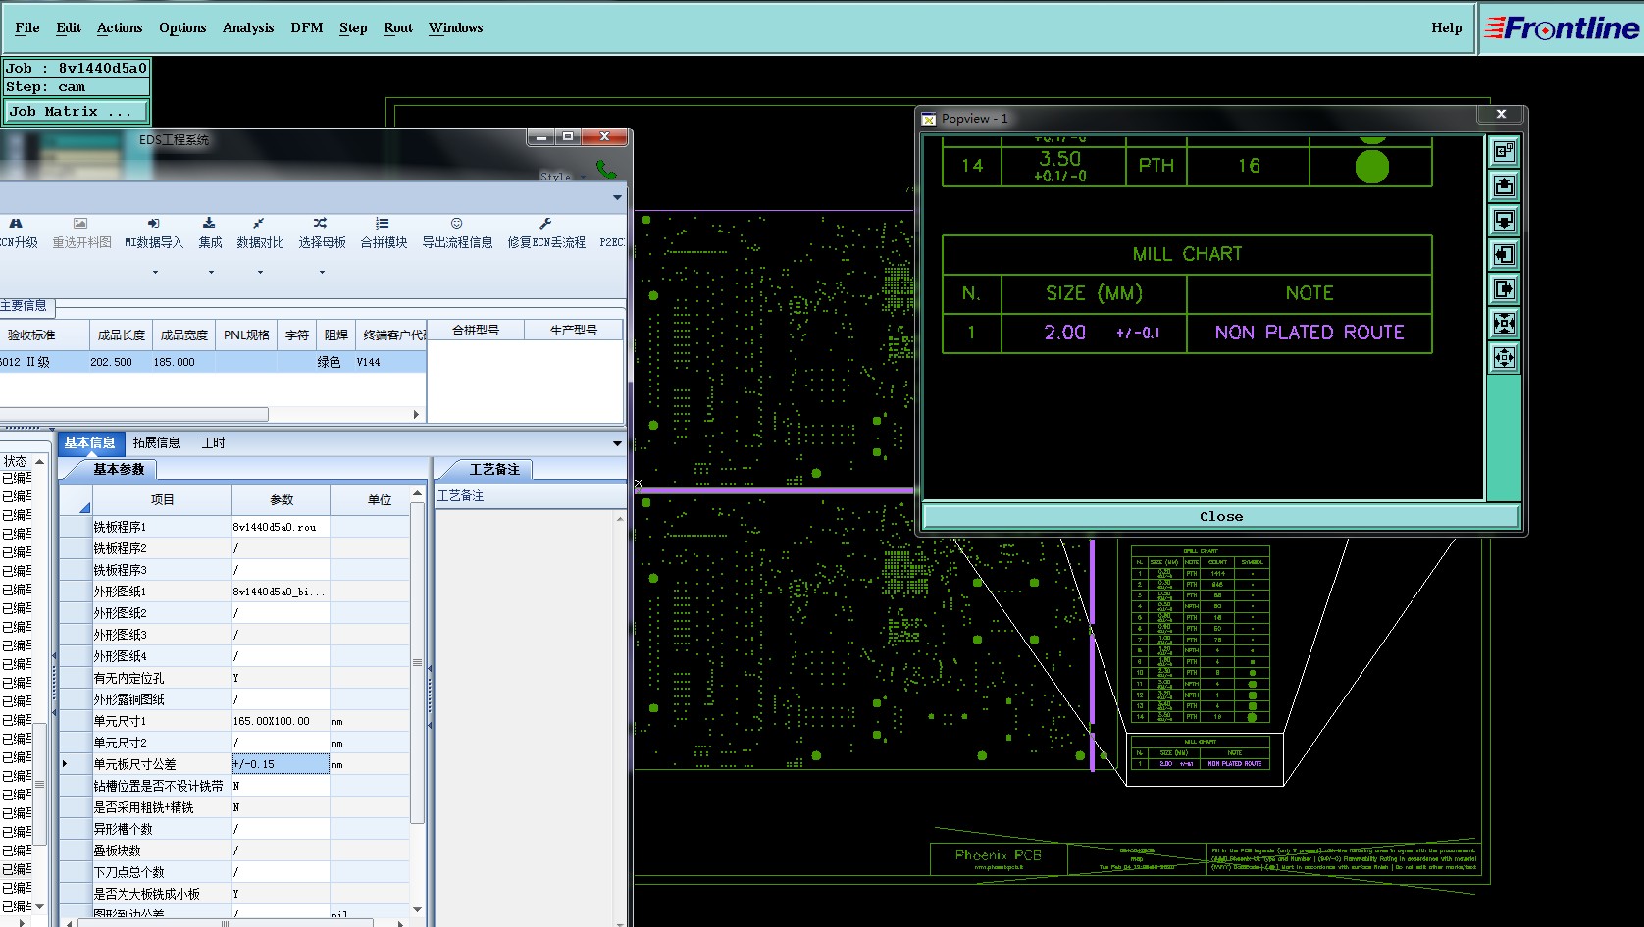Screen dimensions: 1644x927
Task: Open the Analysis menu
Action: point(247,27)
